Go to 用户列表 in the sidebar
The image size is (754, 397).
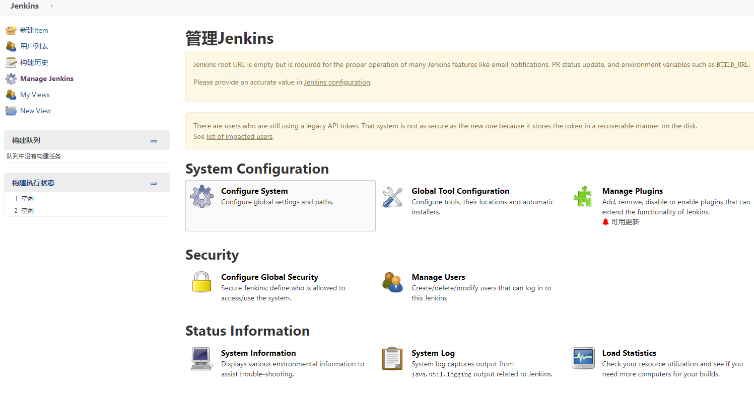coord(34,46)
